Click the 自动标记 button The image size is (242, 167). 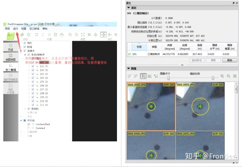tap(197, 60)
